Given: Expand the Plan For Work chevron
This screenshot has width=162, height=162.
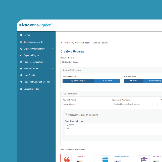Looking at the screenshot, I should click(x=53, y=68).
